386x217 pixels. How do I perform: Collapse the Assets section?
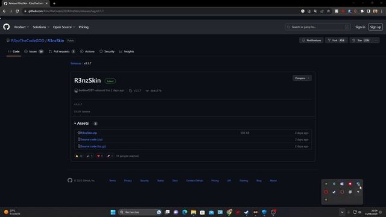point(82,123)
